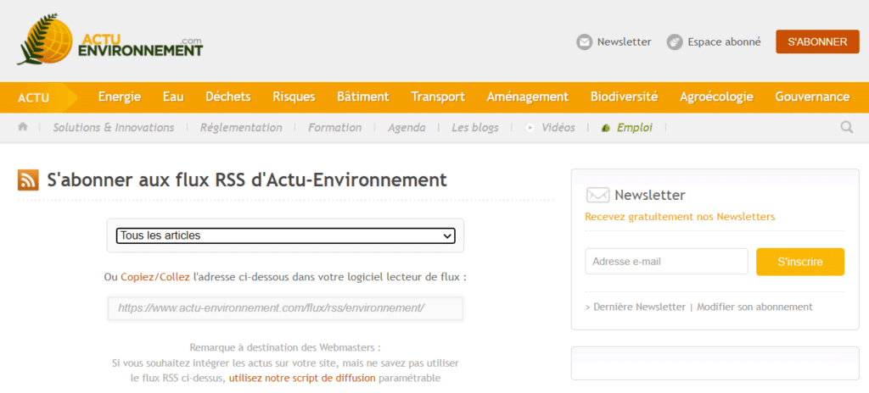Open the Agenda page
Image resolution: width=869 pixels, height=393 pixels.
406,128
